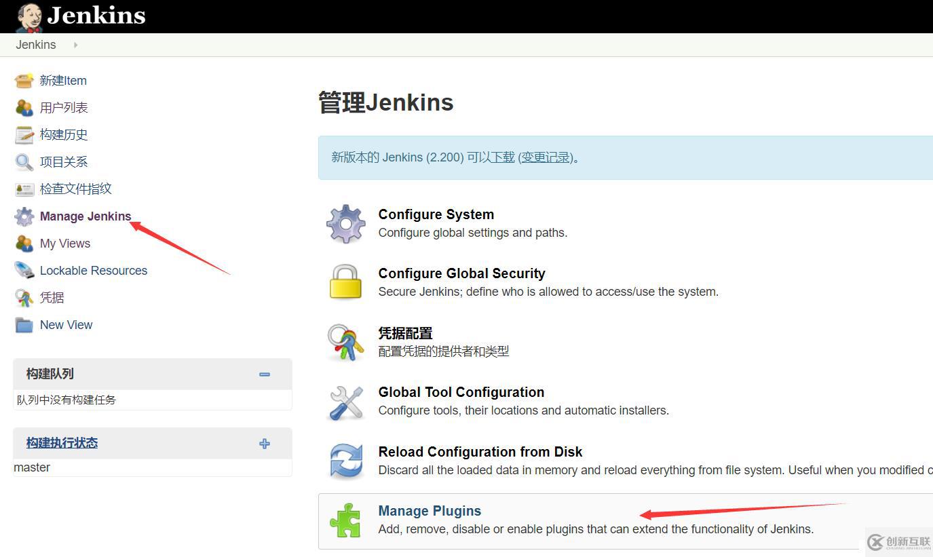Click the Configure System gear icon
The image size is (933, 557).
pos(346,224)
